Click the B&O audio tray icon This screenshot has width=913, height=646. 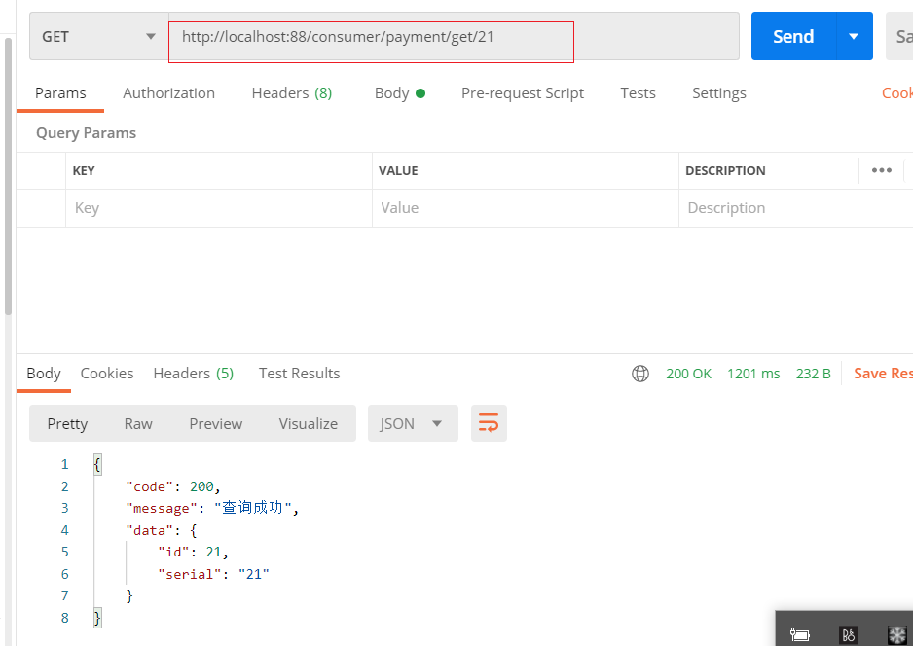pos(849,634)
